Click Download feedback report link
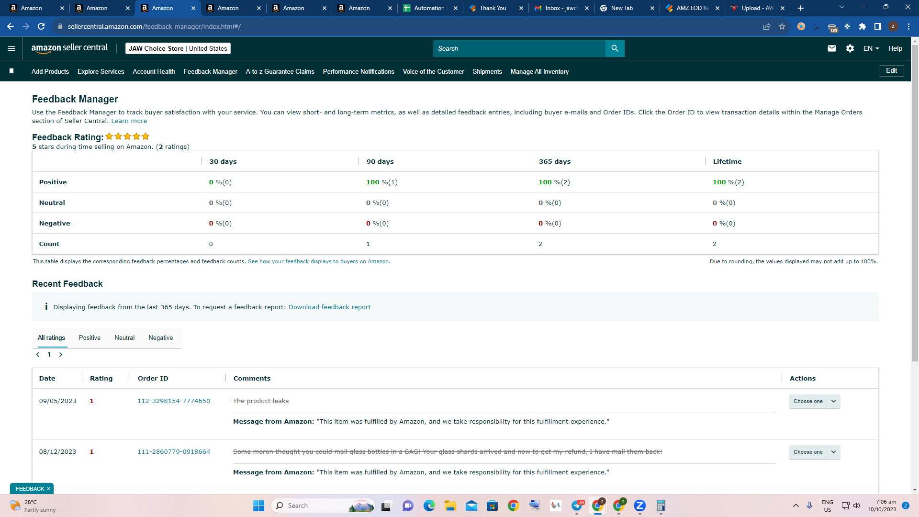This screenshot has width=919, height=517. click(x=329, y=307)
